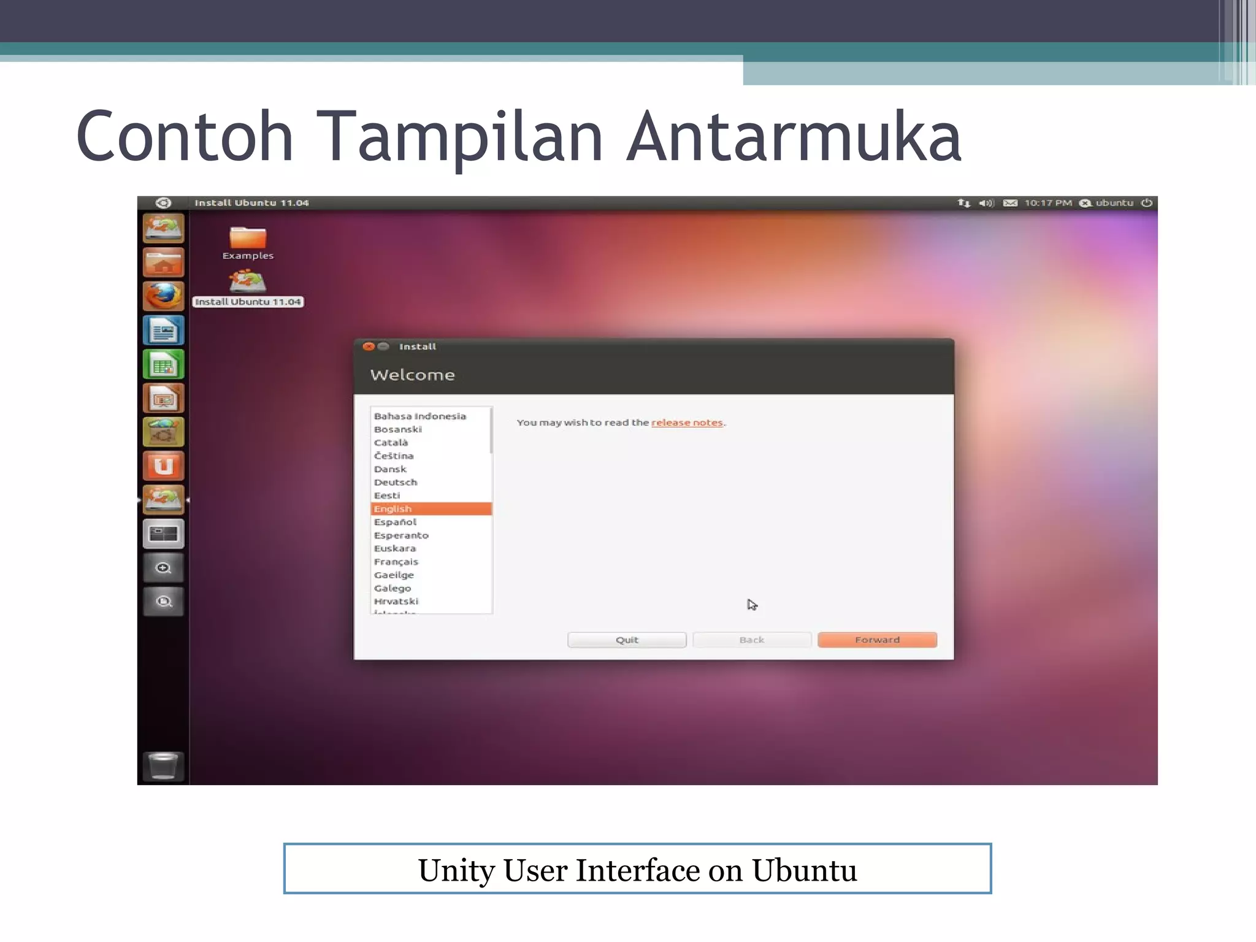Select Gaeilge in the language list
The image size is (1256, 942).
tap(431, 575)
